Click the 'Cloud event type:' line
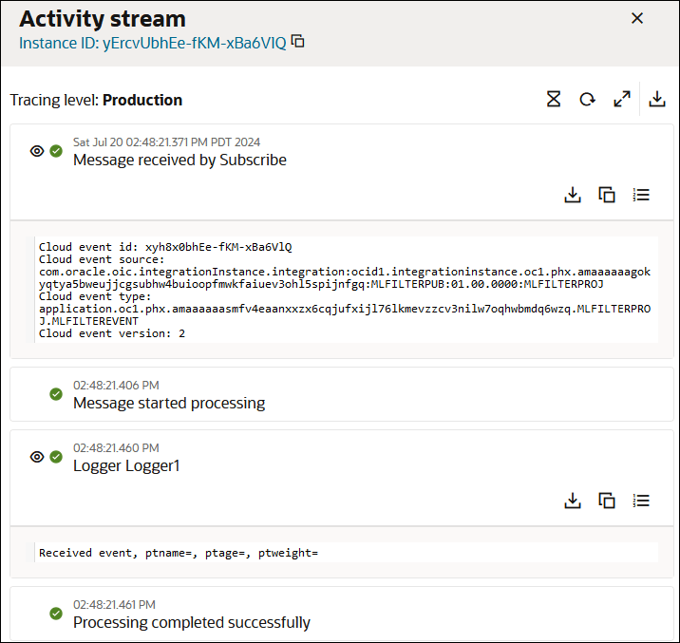This screenshot has height=643, width=680. click(x=95, y=296)
